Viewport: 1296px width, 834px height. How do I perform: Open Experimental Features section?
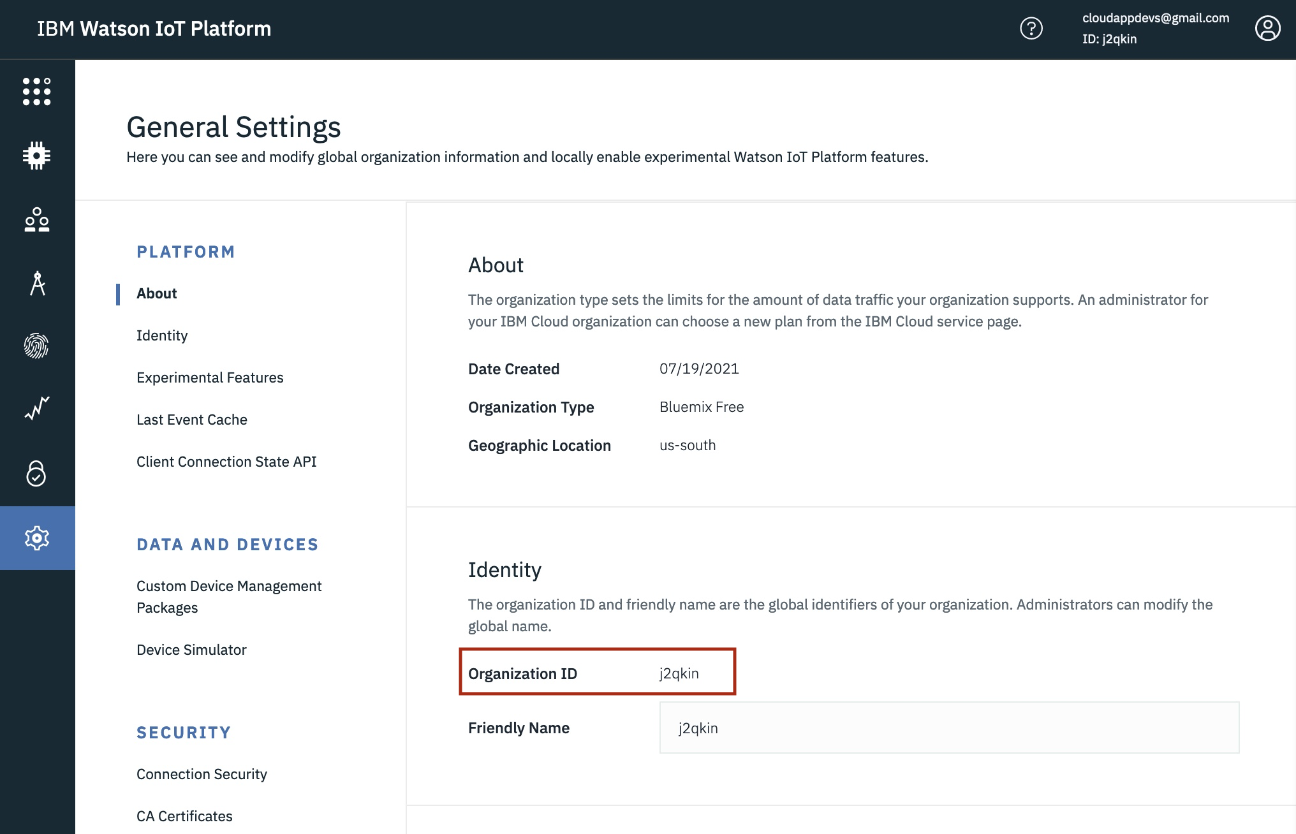coord(210,377)
